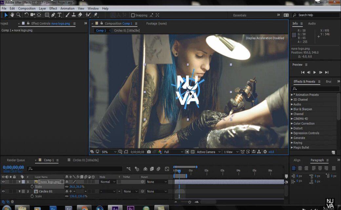
Task: Open the Composition menu
Action: tap(27, 9)
